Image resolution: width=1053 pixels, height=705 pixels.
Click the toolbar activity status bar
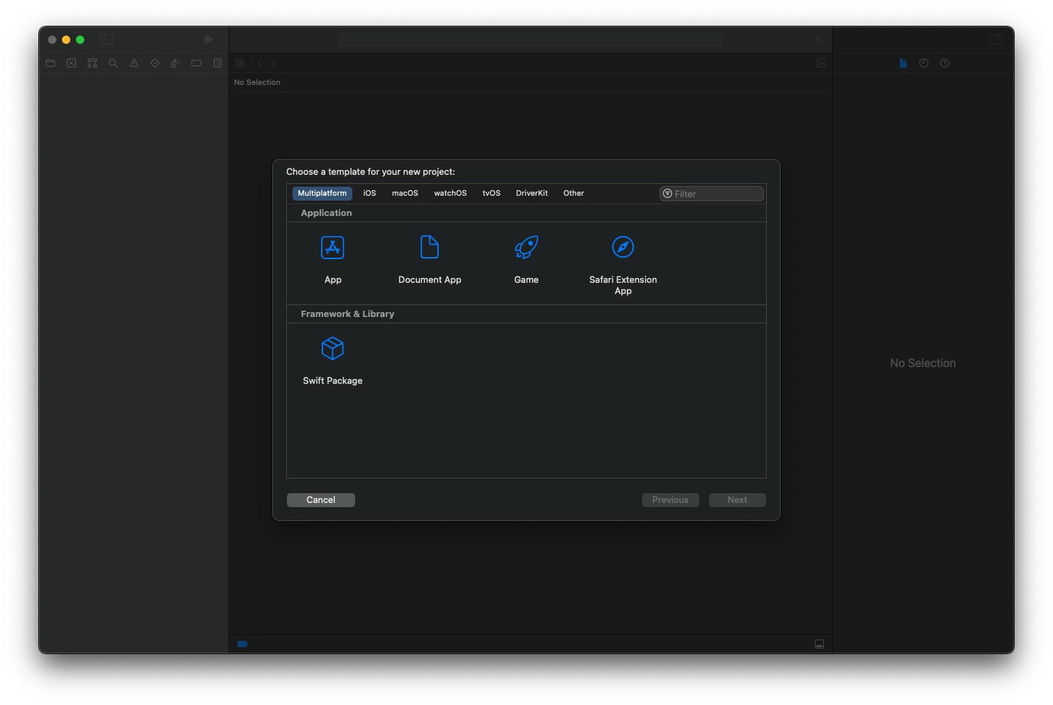[x=531, y=40]
